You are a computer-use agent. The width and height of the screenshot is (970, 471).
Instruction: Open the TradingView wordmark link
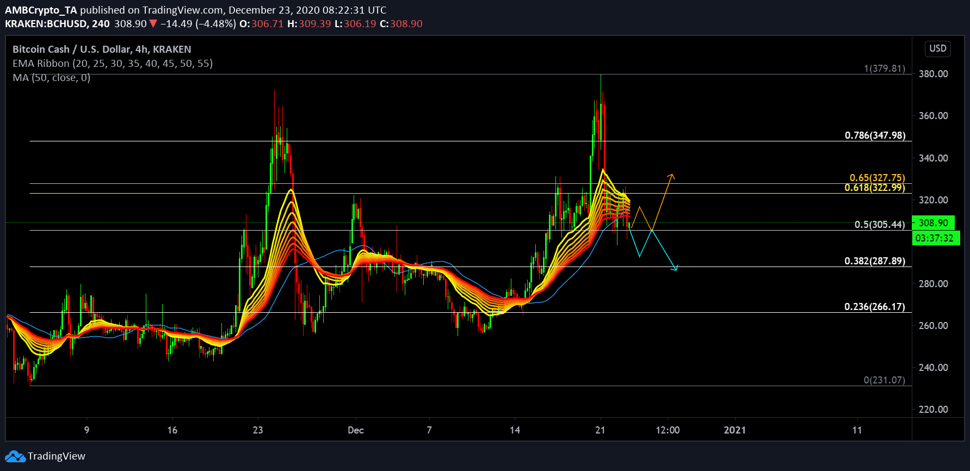tap(57, 456)
